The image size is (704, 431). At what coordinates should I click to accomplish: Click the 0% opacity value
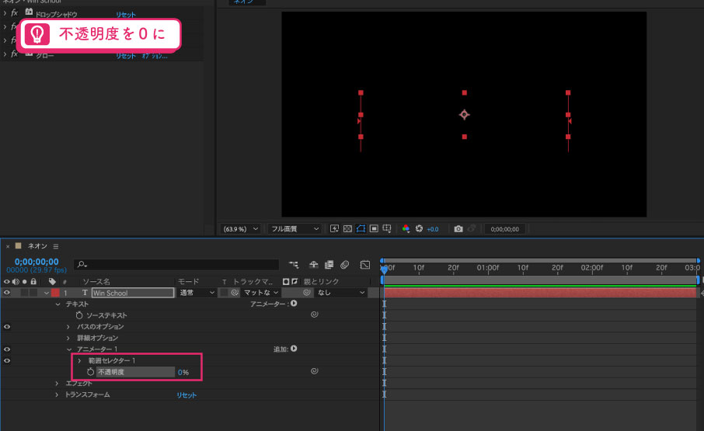click(183, 372)
